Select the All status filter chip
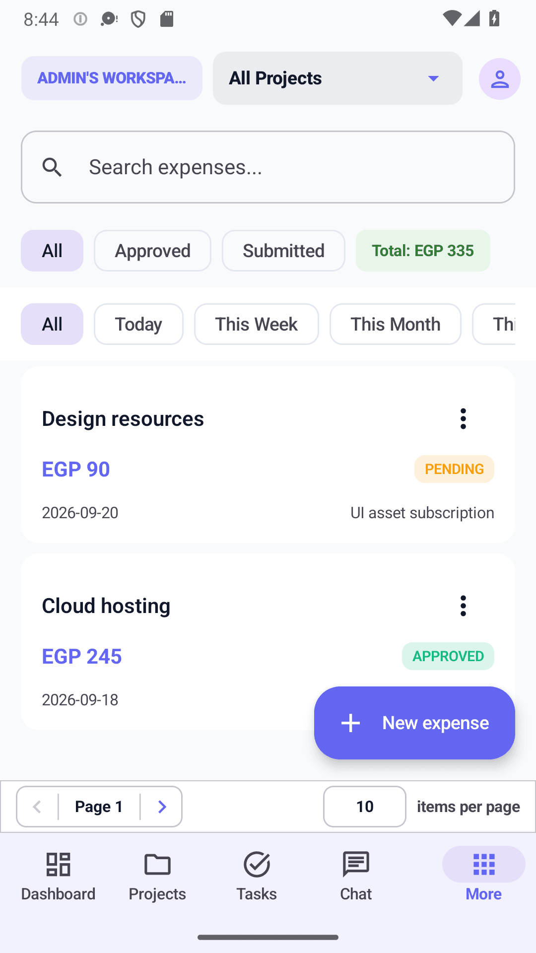The width and height of the screenshot is (536, 953). [52, 251]
